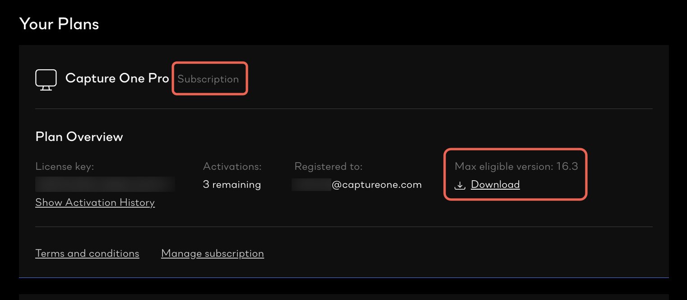Click the Activations label
This screenshot has height=300, width=687.
pos(232,167)
